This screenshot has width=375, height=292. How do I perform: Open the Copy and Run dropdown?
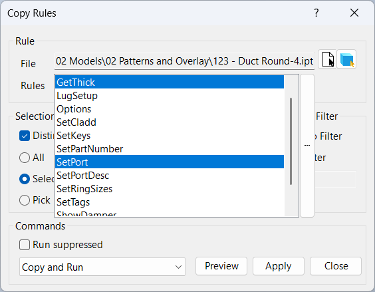pos(102,267)
